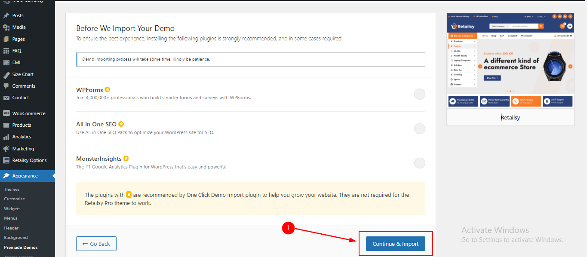The height and width of the screenshot is (257, 587).
Task: Click the star badge beside All in One SEO
Action: (121, 124)
